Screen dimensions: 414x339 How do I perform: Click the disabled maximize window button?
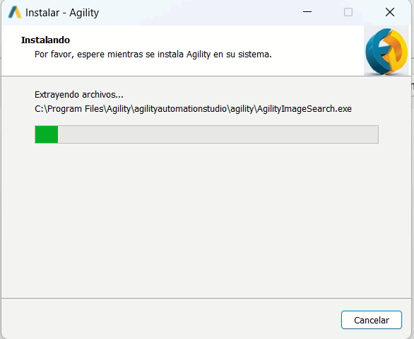coord(348,12)
